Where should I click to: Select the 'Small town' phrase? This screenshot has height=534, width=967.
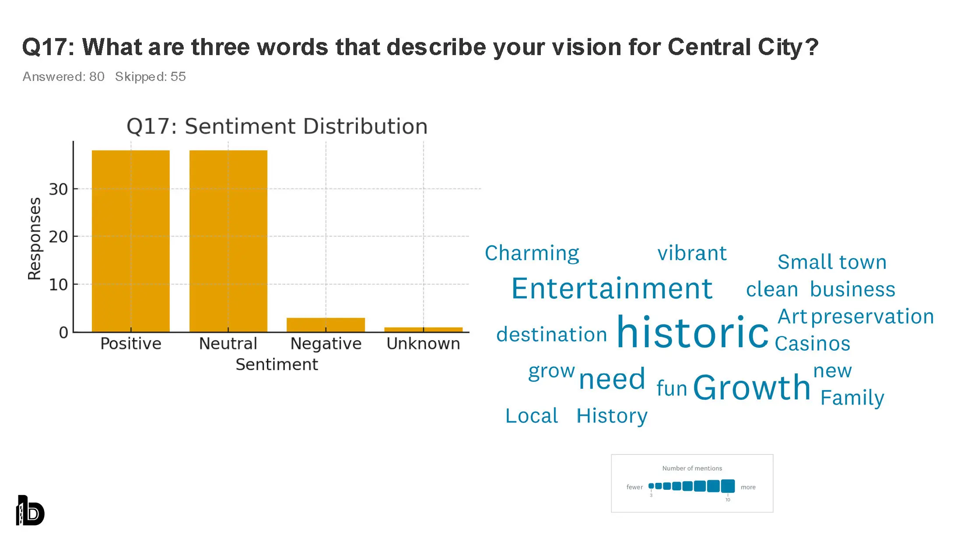pyautogui.click(x=832, y=262)
